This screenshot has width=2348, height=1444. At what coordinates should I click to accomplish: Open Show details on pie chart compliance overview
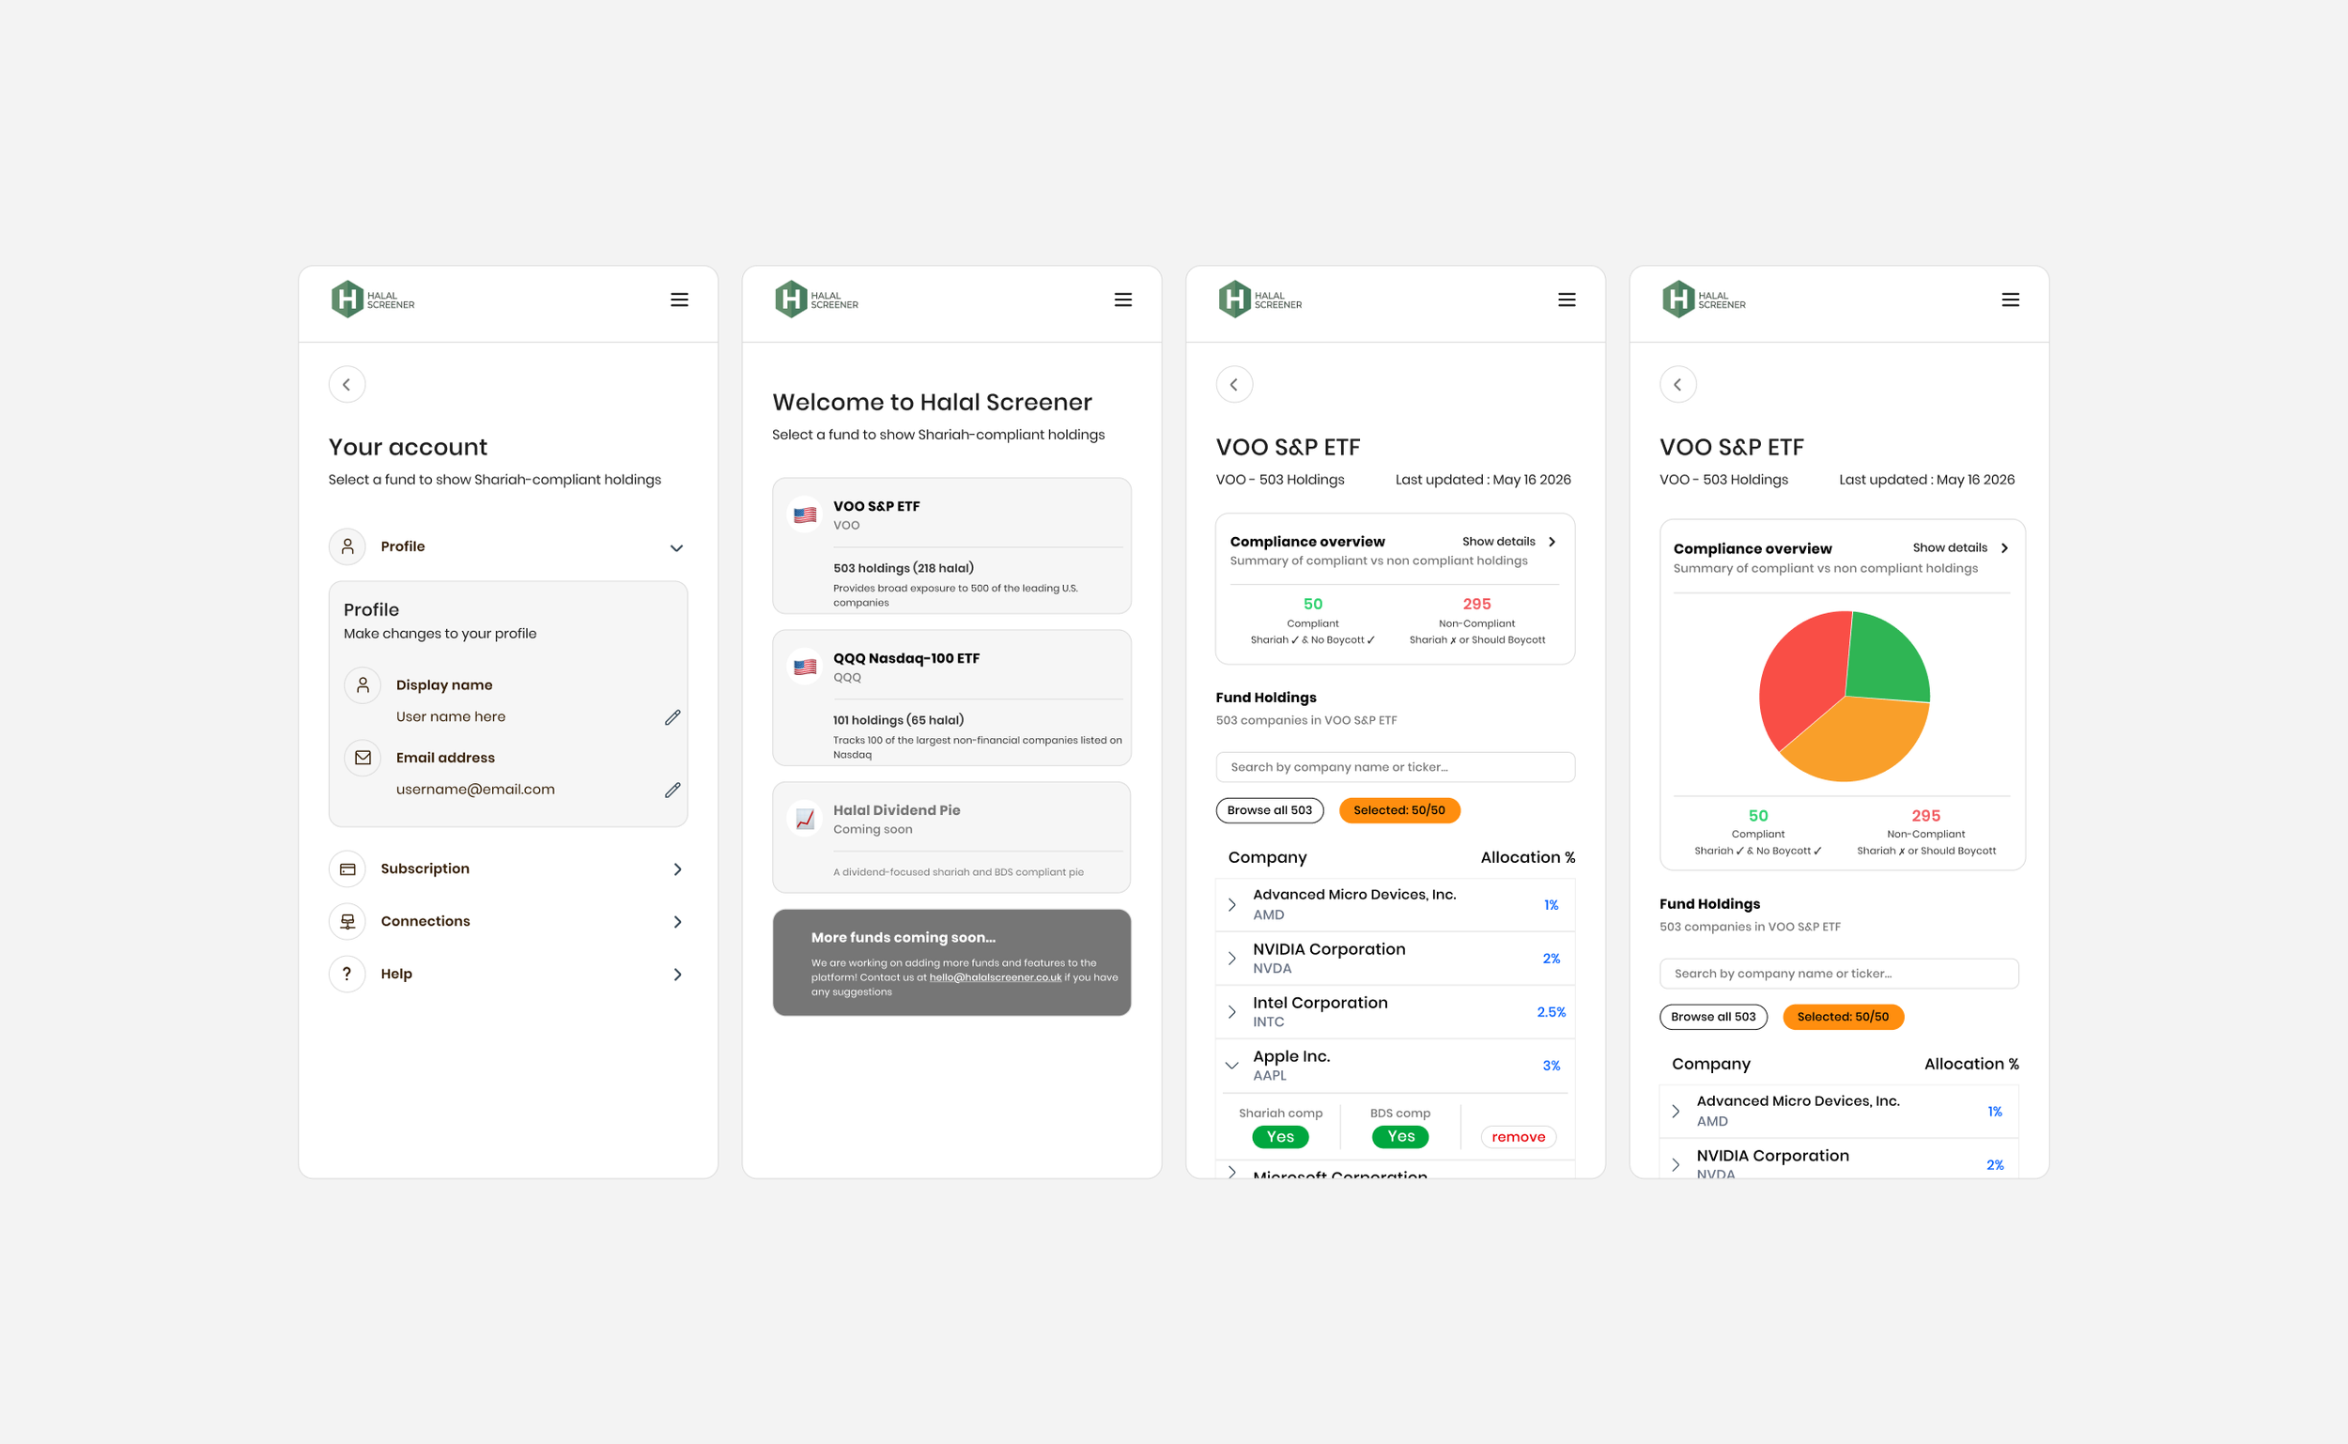tap(1960, 548)
